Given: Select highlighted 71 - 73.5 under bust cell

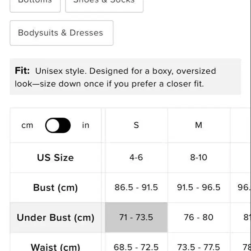Looking at the screenshot, I should click(x=136, y=217).
